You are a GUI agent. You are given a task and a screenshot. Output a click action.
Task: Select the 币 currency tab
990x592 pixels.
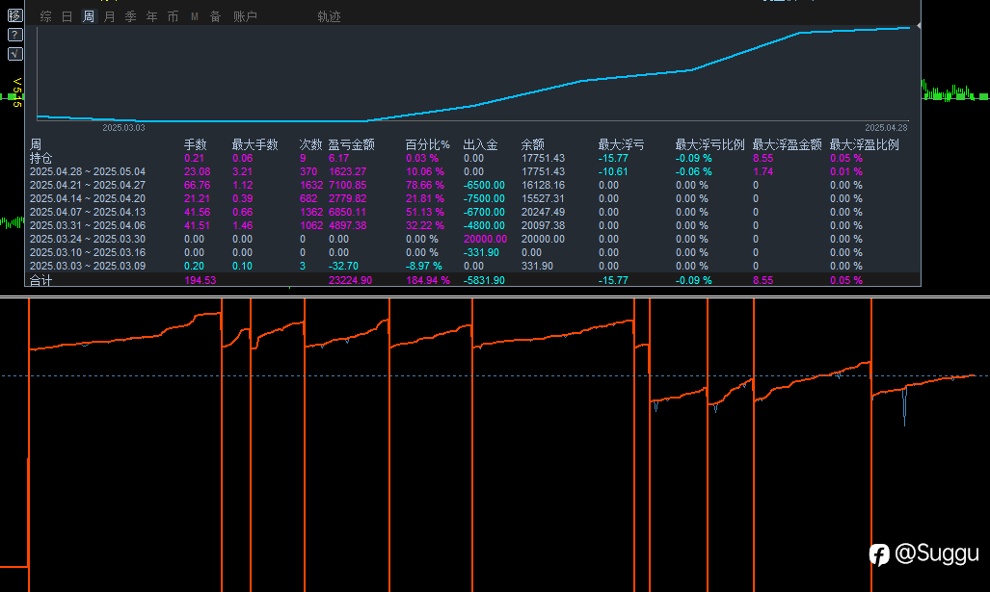(174, 16)
